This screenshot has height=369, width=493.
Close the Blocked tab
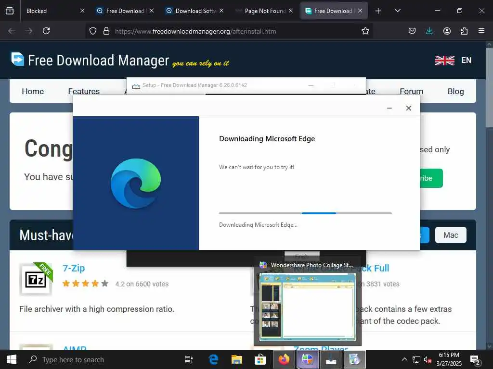coord(82,11)
